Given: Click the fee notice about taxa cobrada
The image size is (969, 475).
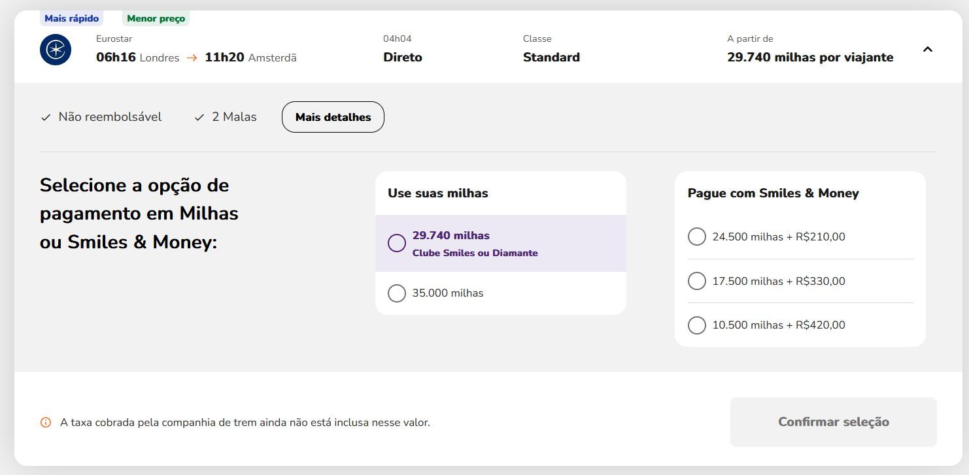Looking at the screenshot, I should [x=245, y=423].
